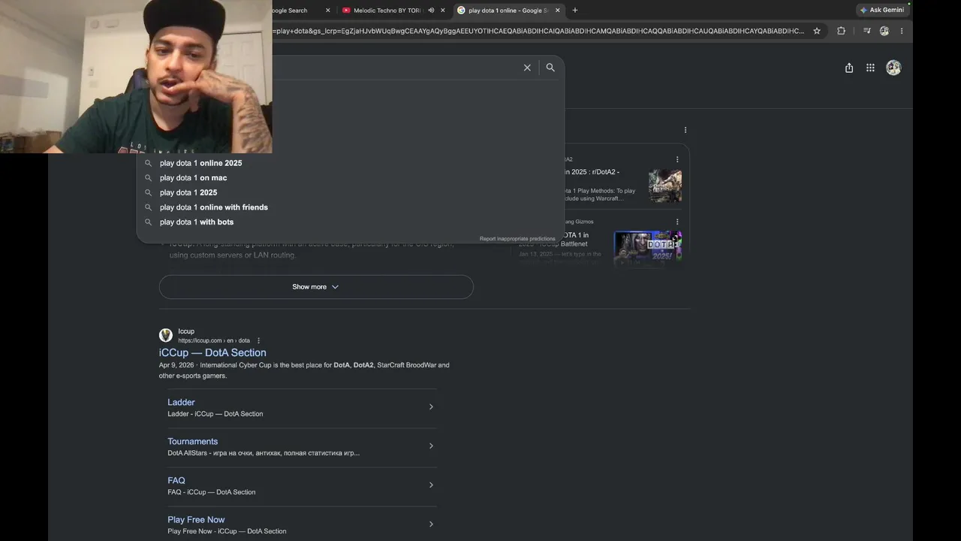
Task: Bookmark this page with the star icon
Action: (x=817, y=31)
